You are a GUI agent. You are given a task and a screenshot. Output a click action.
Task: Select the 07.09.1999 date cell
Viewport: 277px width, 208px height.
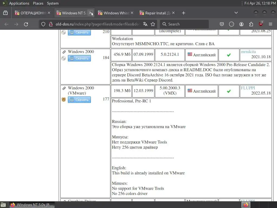tap(143, 55)
